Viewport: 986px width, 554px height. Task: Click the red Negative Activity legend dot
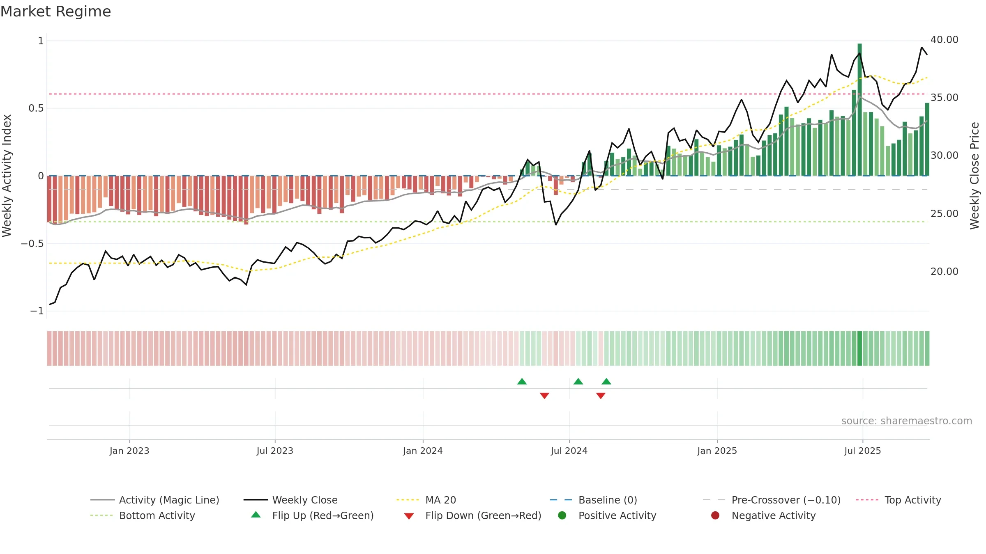715,515
